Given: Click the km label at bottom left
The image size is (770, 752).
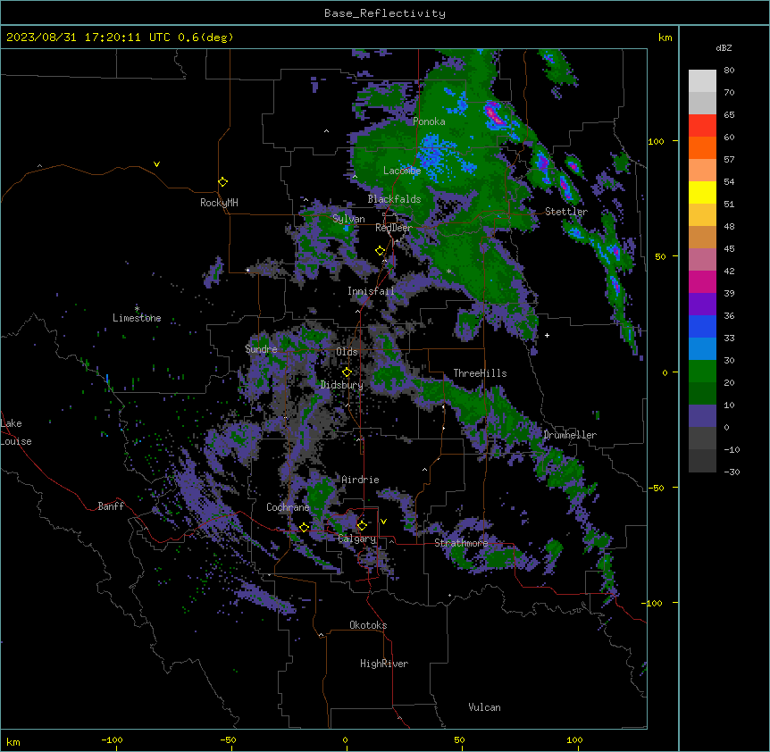Looking at the screenshot, I should tap(13, 742).
